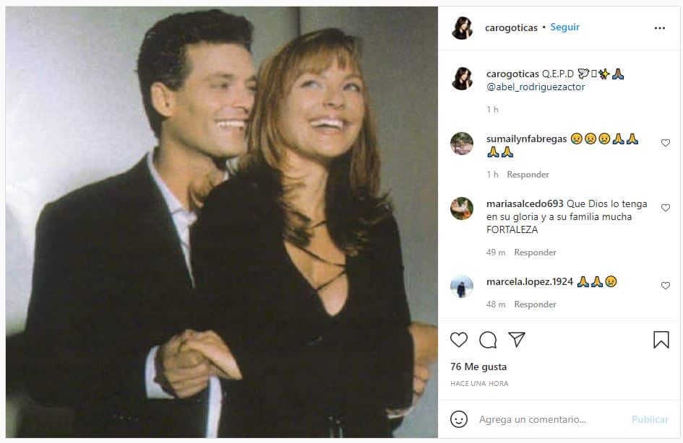This screenshot has width=683, height=443.
Task: Open the timestamp link HACE UNA HORA
Action: (x=480, y=384)
